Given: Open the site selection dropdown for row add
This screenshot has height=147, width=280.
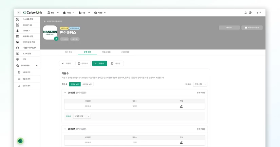Looking at the screenshot, I should click(82, 116).
